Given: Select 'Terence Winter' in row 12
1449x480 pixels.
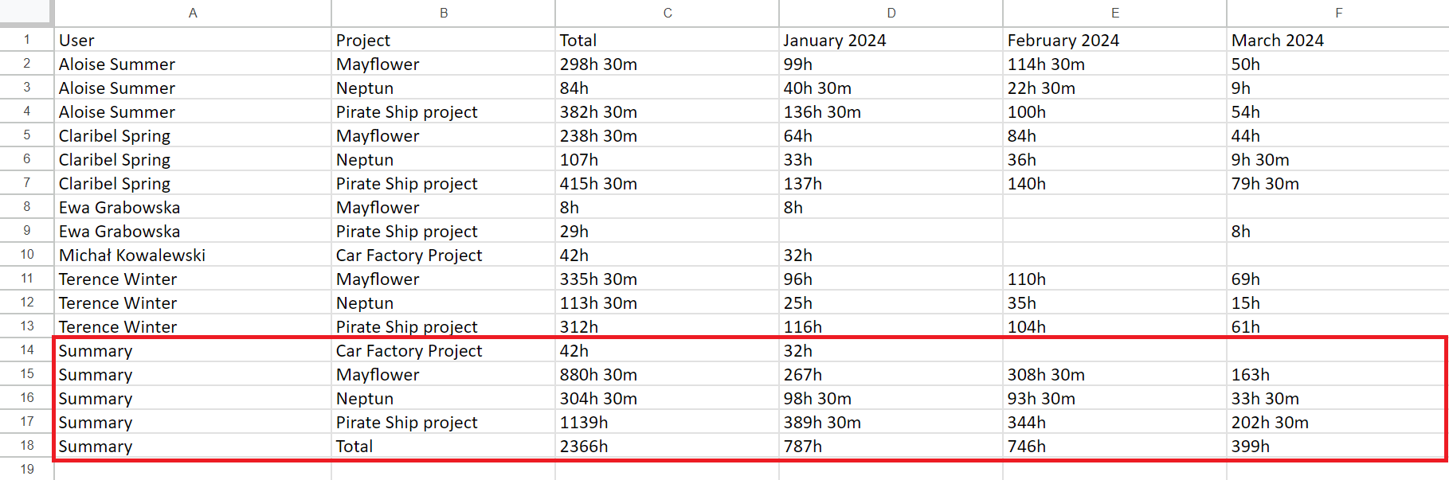Looking at the screenshot, I should [193, 302].
